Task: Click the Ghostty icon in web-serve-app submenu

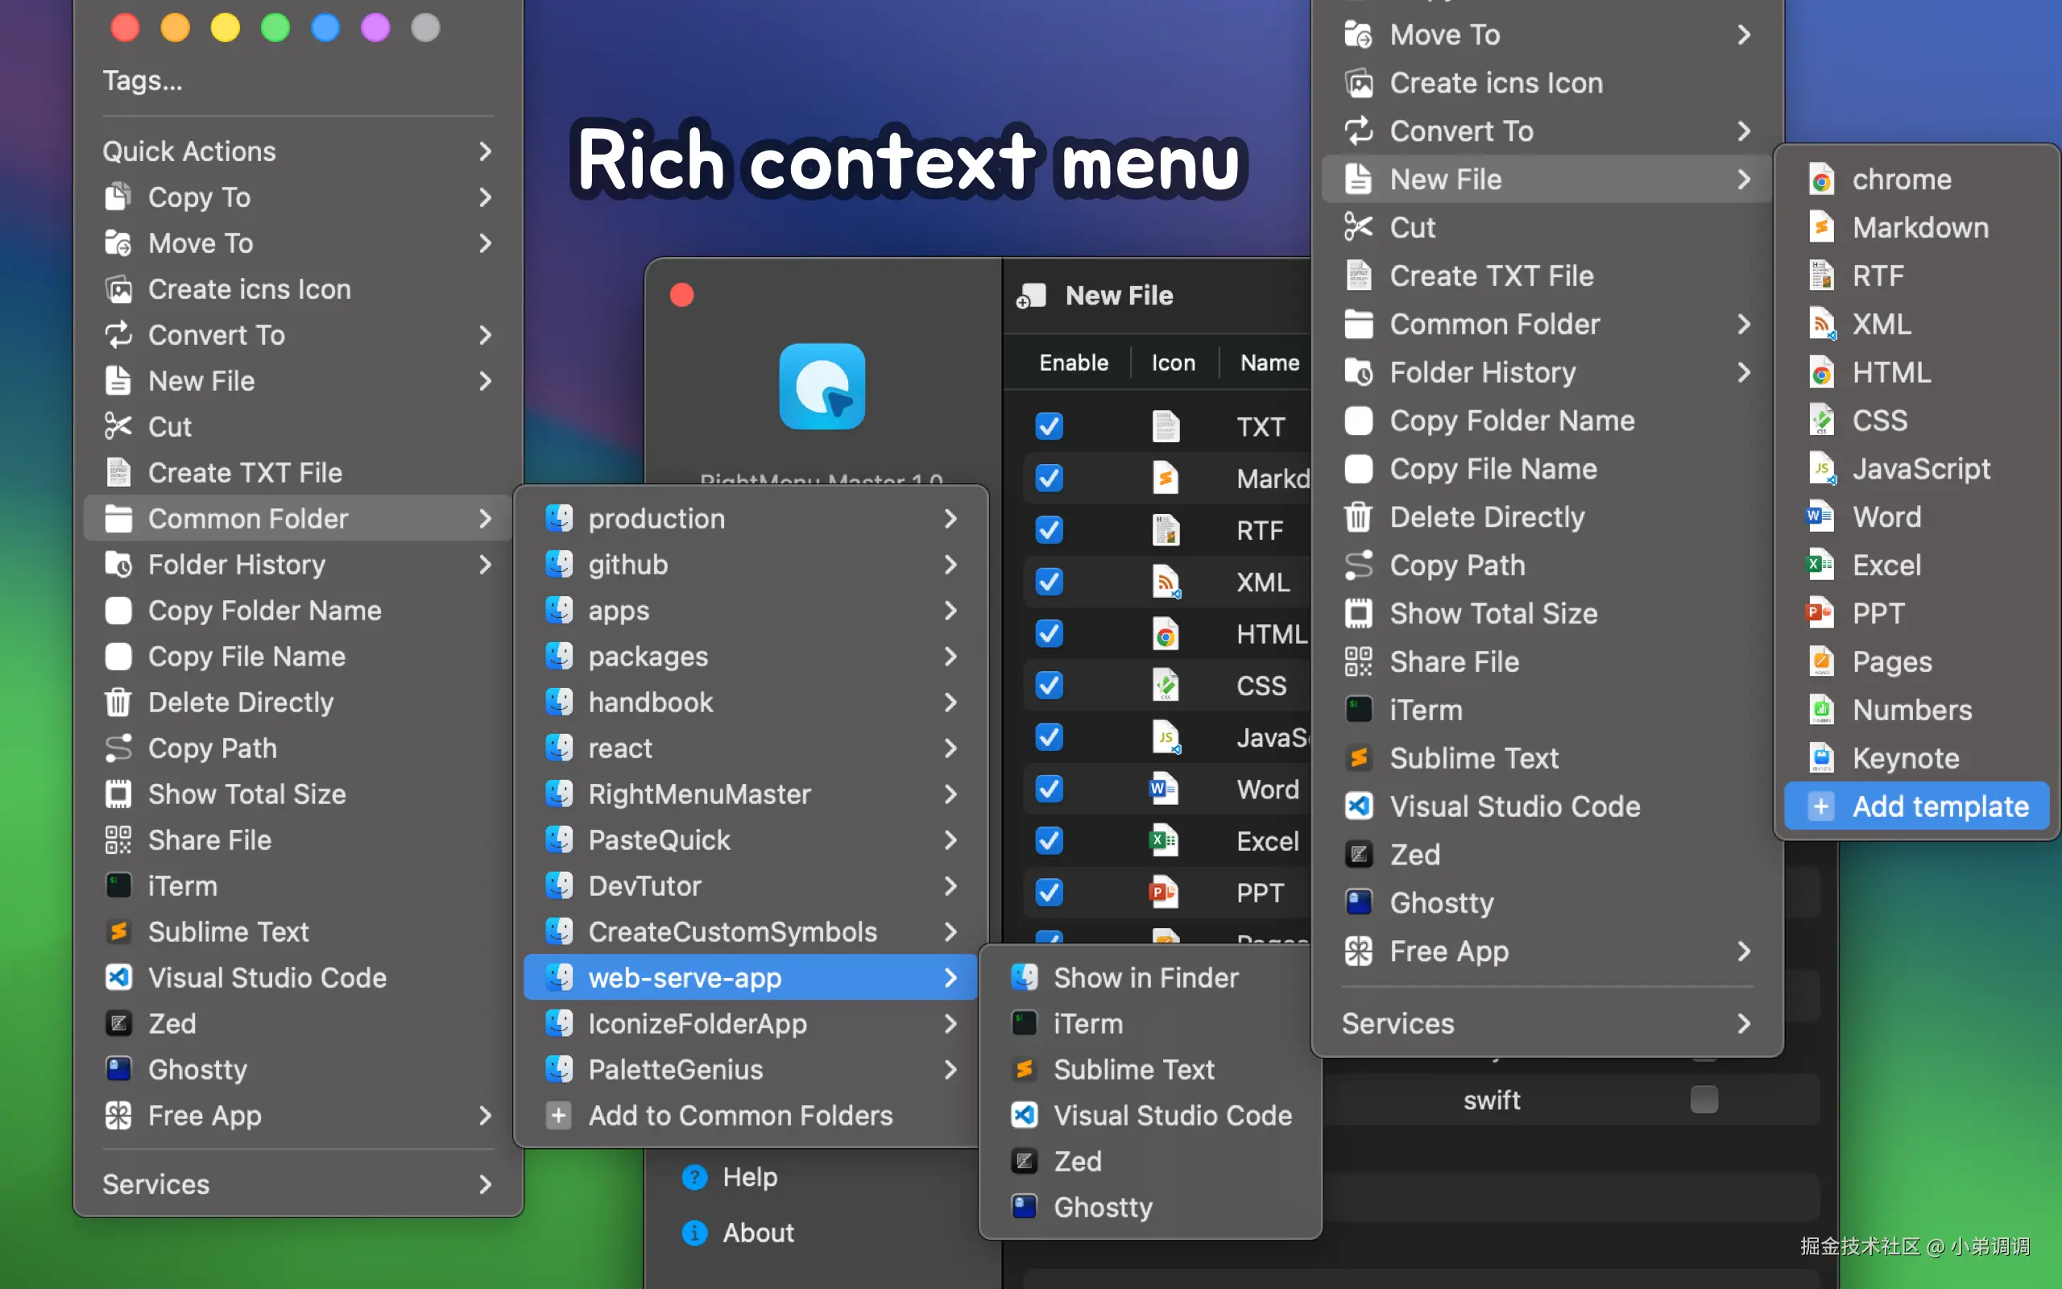Action: click(x=1023, y=1206)
